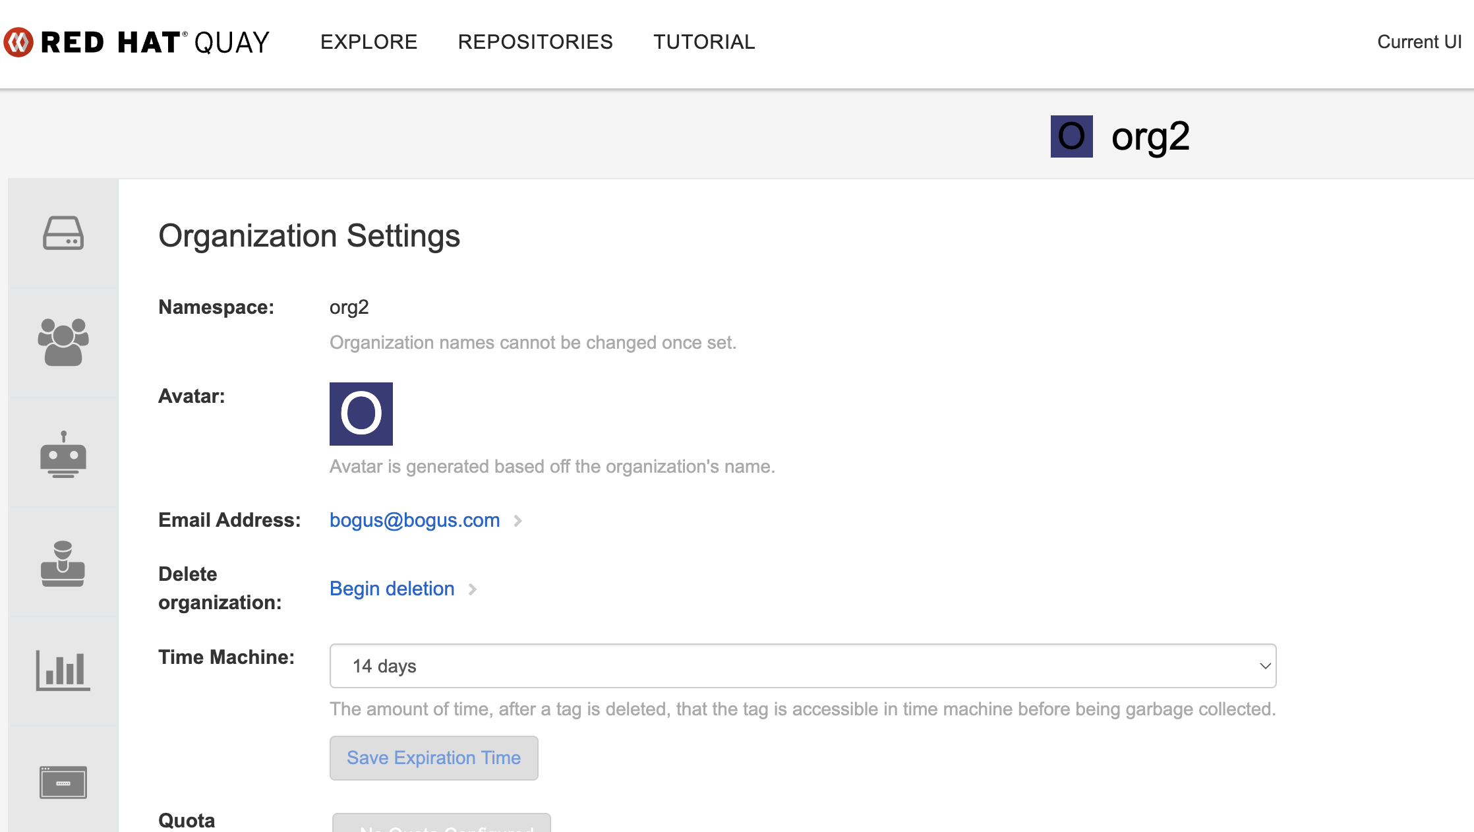Click the large organization avatar square
The width and height of the screenshot is (1474, 832).
pos(361,414)
